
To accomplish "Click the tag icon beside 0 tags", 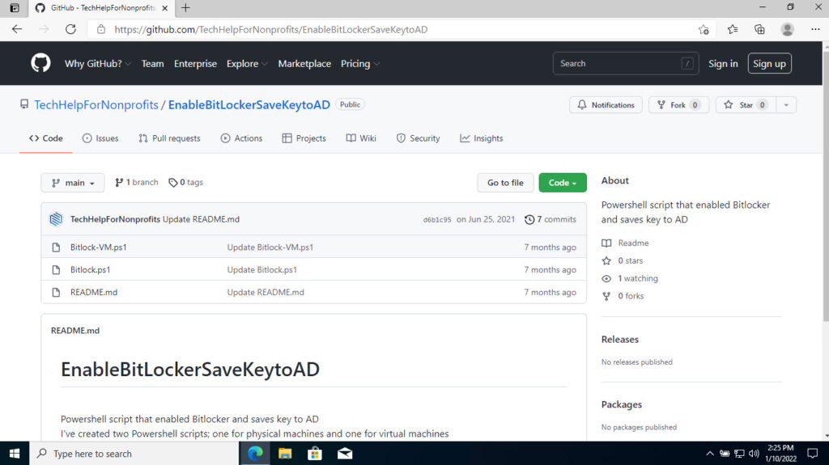I will (173, 182).
